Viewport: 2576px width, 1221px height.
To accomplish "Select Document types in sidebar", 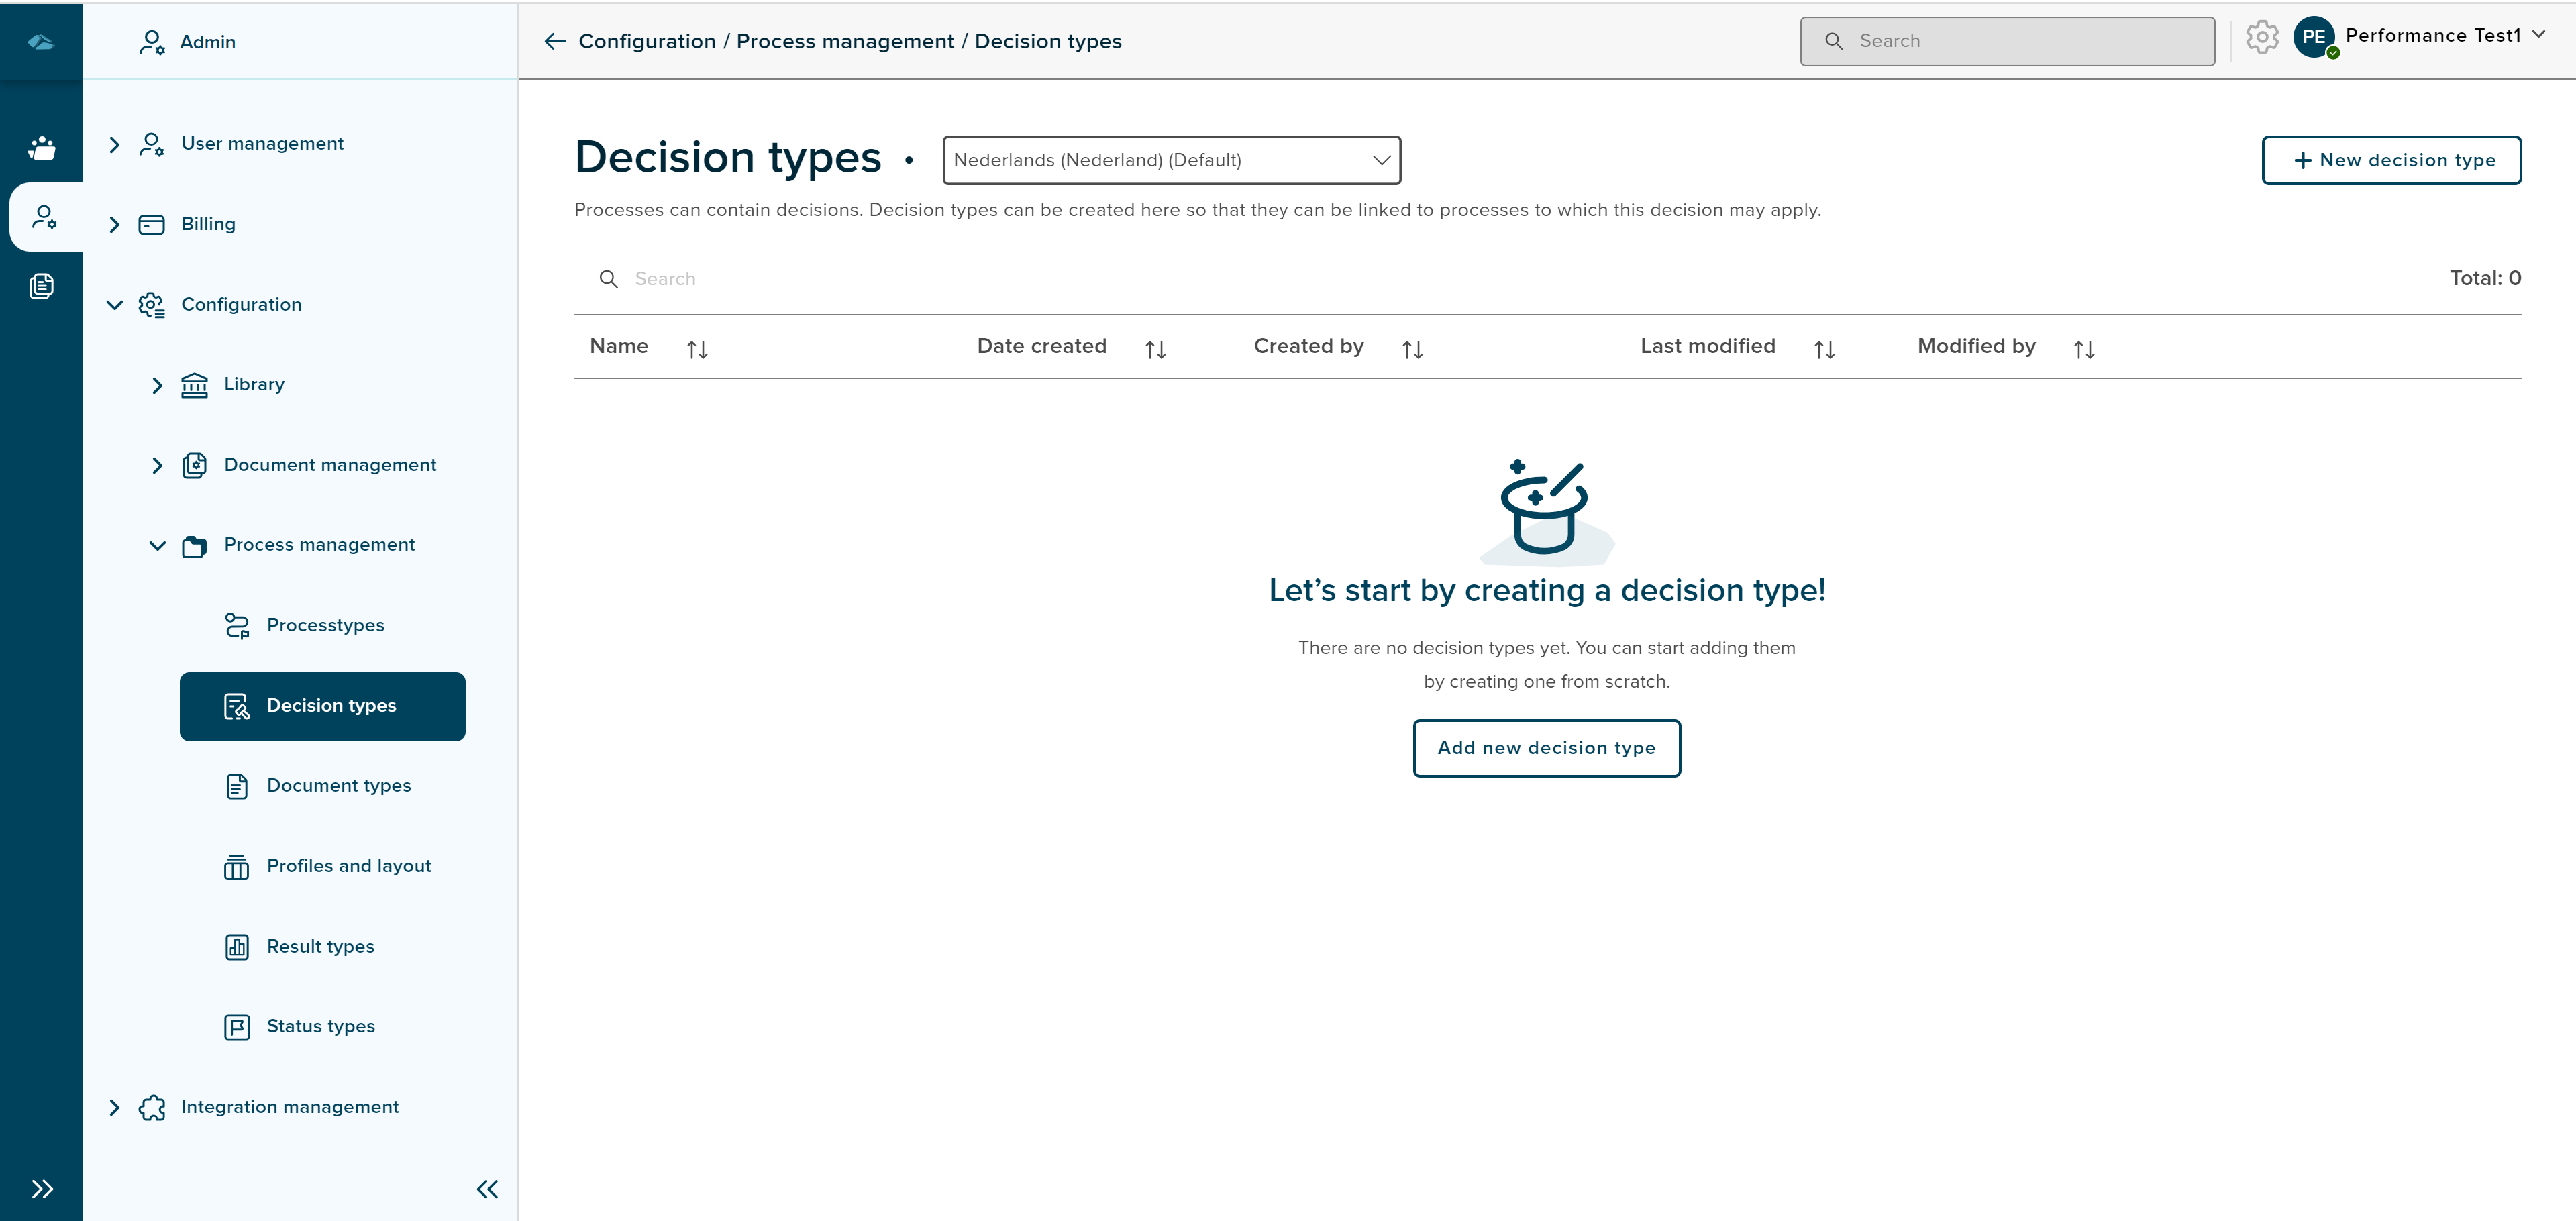I will [338, 786].
